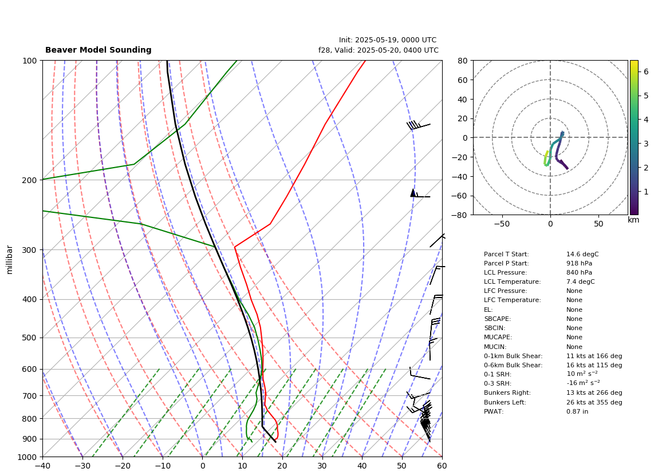Click the '6' colorbar tick label
The width and height of the screenshot is (654, 476).
[x=646, y=72]
